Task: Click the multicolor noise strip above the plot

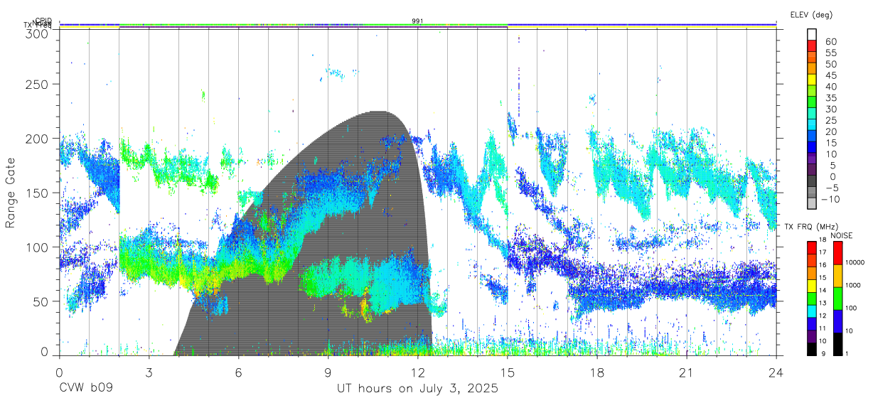Action: [418, 25]
